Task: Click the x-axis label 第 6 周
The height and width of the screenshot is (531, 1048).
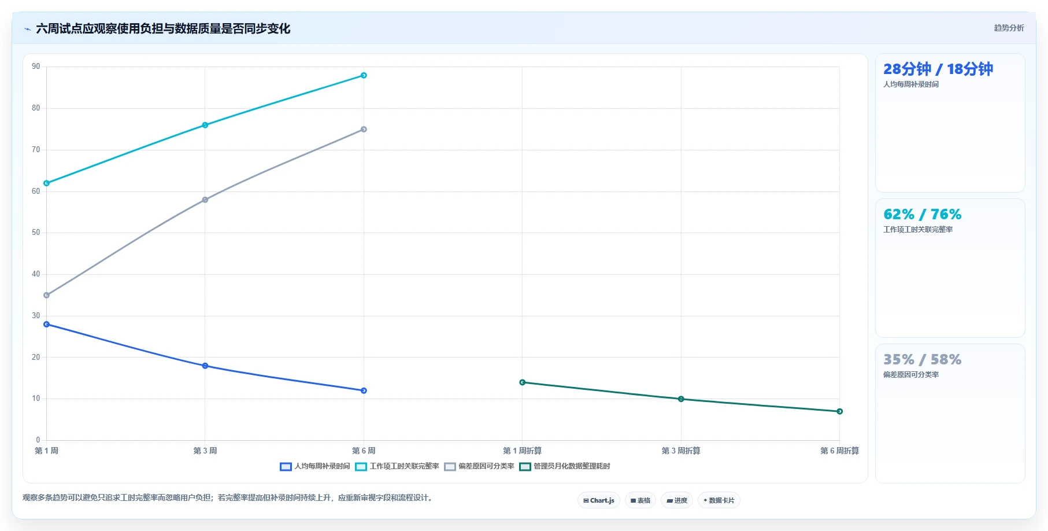Action: [364, 451]
